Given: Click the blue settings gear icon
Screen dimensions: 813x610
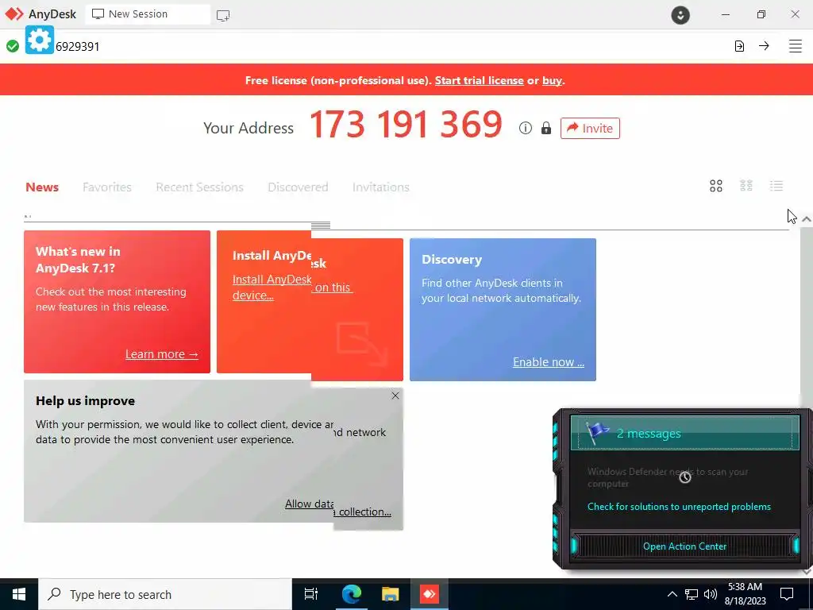Looking at the screenshot, I should pyautogui.click(x=40, y=40).
